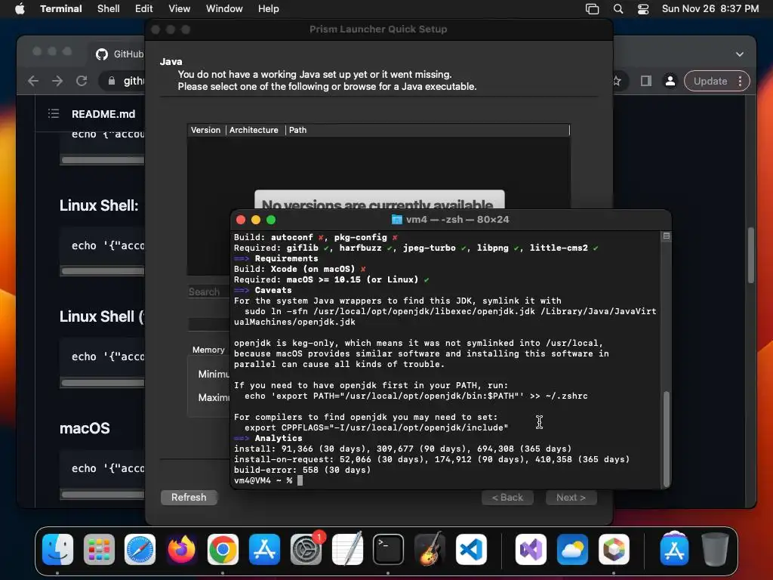
Task: Sort Java list by the Version column
Action: point(205,130)
